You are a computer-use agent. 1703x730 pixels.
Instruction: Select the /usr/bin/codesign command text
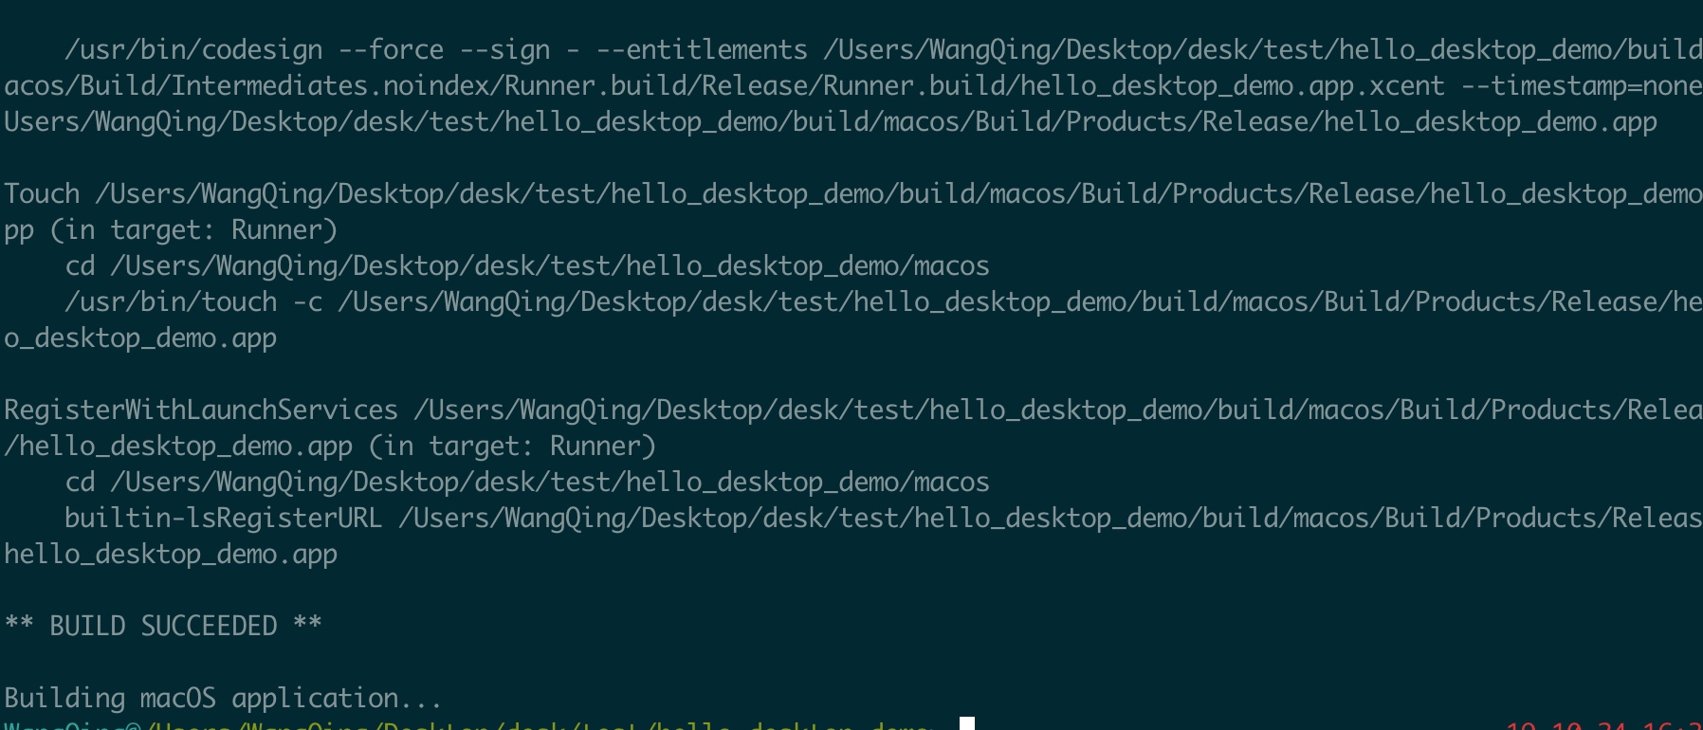193,49
